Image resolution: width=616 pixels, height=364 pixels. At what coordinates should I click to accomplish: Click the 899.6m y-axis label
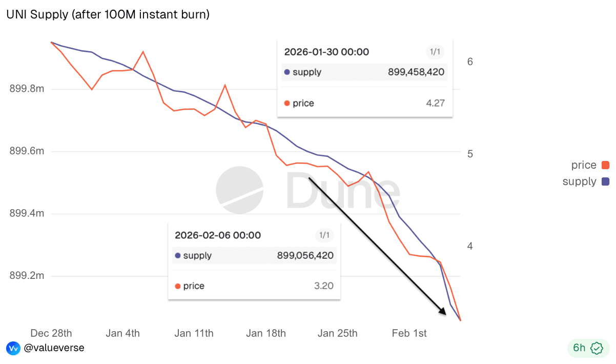click(27, 152)
